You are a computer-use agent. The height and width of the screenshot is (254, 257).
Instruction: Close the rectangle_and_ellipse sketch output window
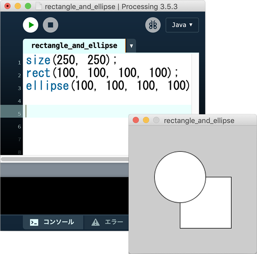click(136, 120)
